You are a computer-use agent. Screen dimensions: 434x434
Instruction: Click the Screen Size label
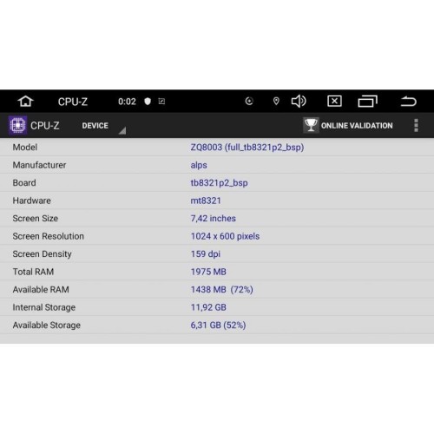tap(36, 219)
